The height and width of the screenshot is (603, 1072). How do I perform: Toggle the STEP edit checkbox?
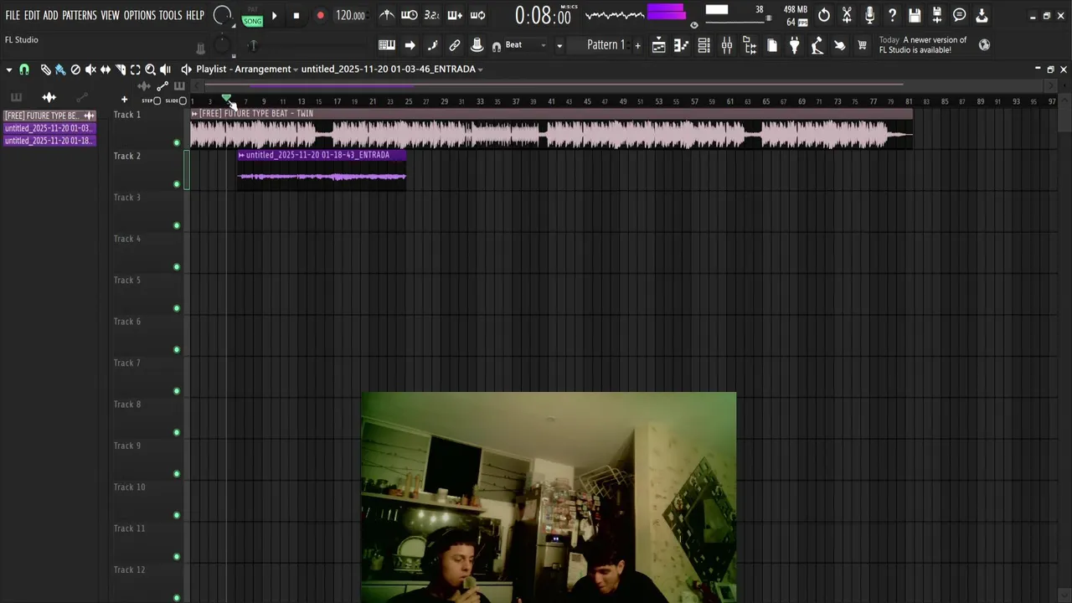(x=157, y=100)
